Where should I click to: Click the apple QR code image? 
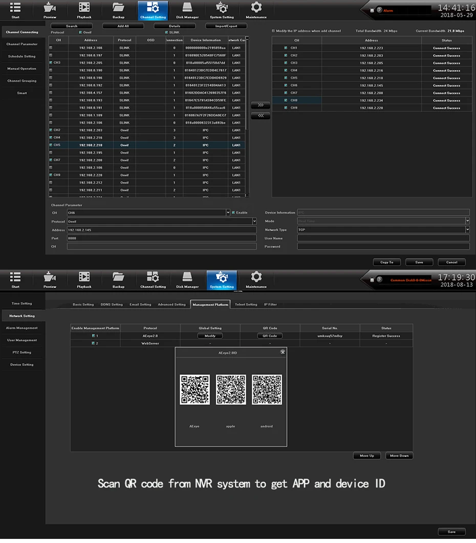coord(231,389)
